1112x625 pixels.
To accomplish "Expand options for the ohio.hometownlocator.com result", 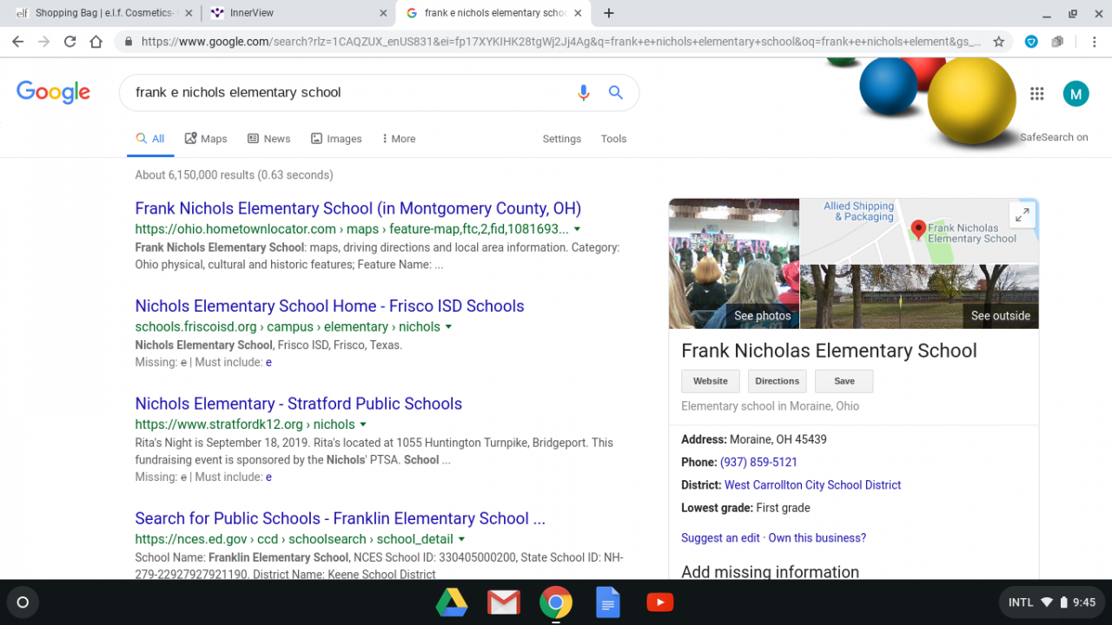I will click(577, 229).
